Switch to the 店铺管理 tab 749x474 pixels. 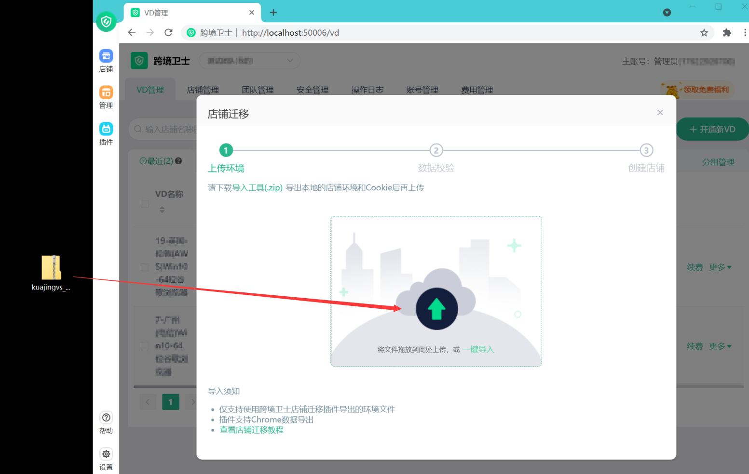click(x=203, y=90)
